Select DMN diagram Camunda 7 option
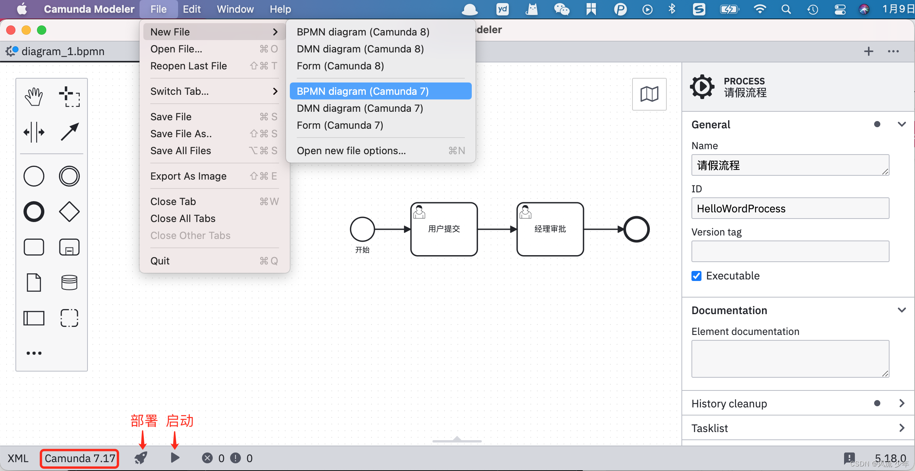This screenshot has width=915, height=471. (x=360, y=108)
